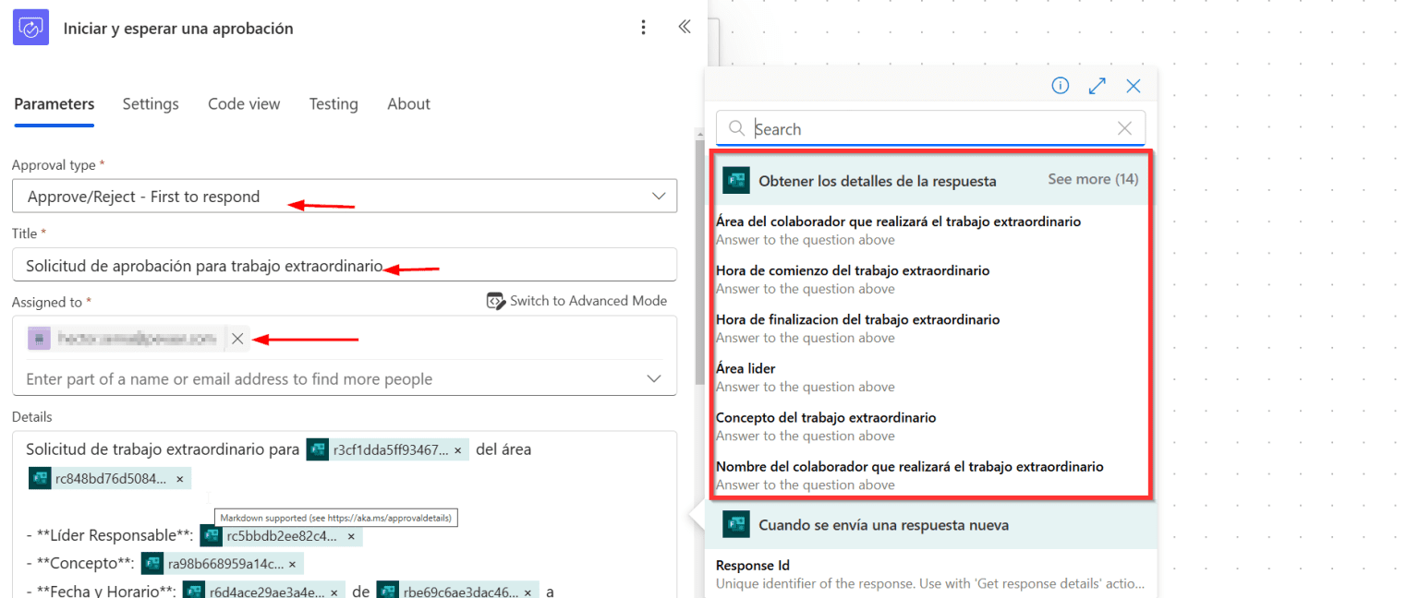
Task: Switch to the Settings tab
Action: click(x=151, y=104)
